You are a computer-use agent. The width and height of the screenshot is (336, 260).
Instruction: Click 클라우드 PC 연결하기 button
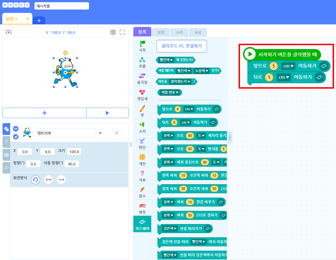pos(182,46)
